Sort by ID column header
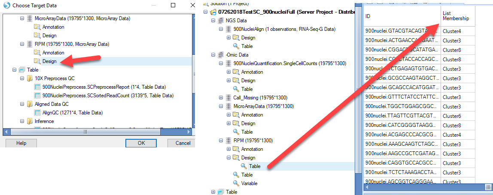The width and height of the screenshot is (493, 195). [402, 15]
